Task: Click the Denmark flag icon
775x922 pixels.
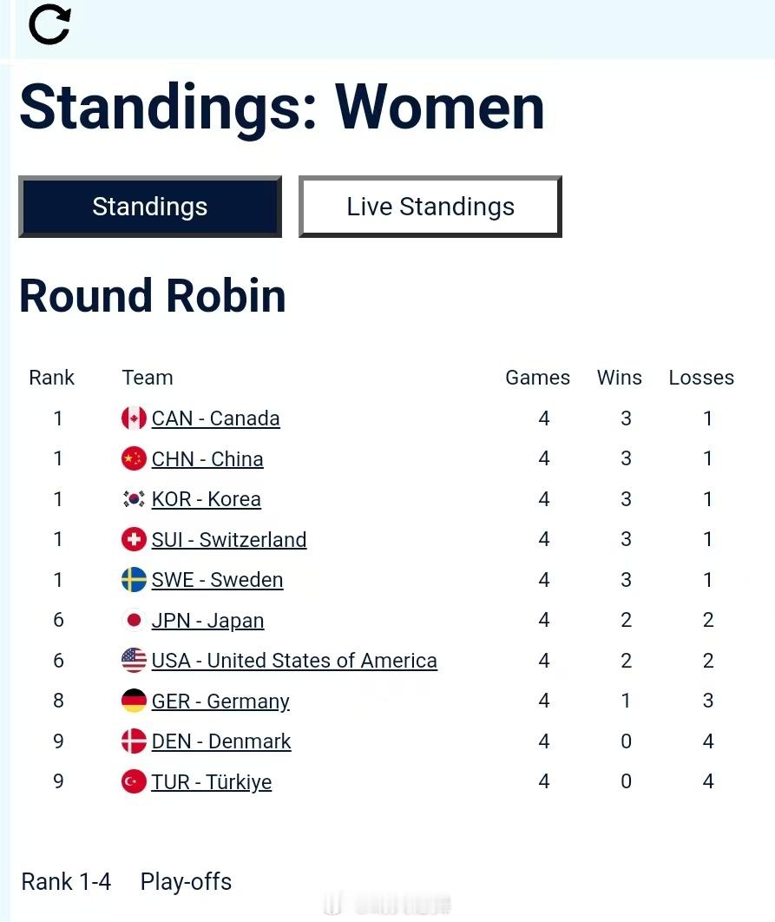Action: point(134,741)
